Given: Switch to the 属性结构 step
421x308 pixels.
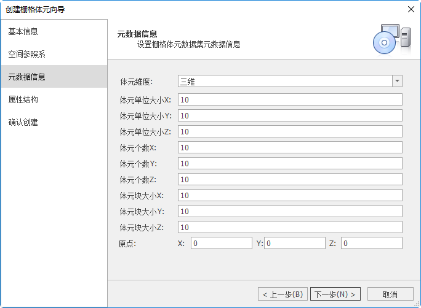Looking at the screenshot, I should pyautogui.click(x=54, y=99).
